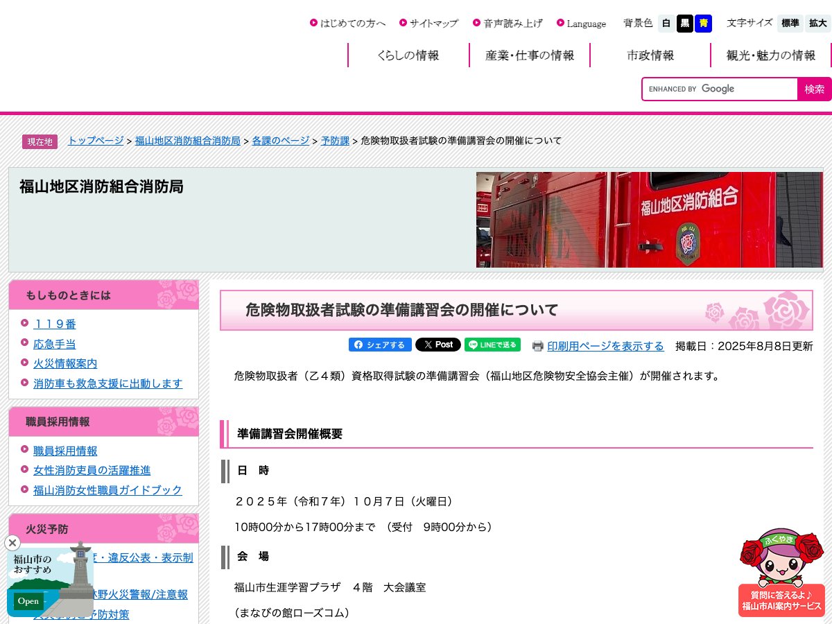Open 福山消防女性職員ガイドブック link

[107, 490]
